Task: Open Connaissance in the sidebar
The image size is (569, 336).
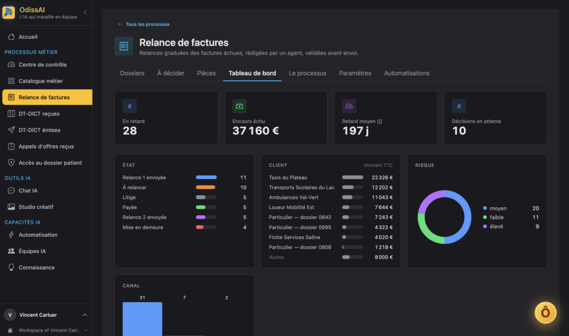Action: pyautogui.click(x=47, y=268)
